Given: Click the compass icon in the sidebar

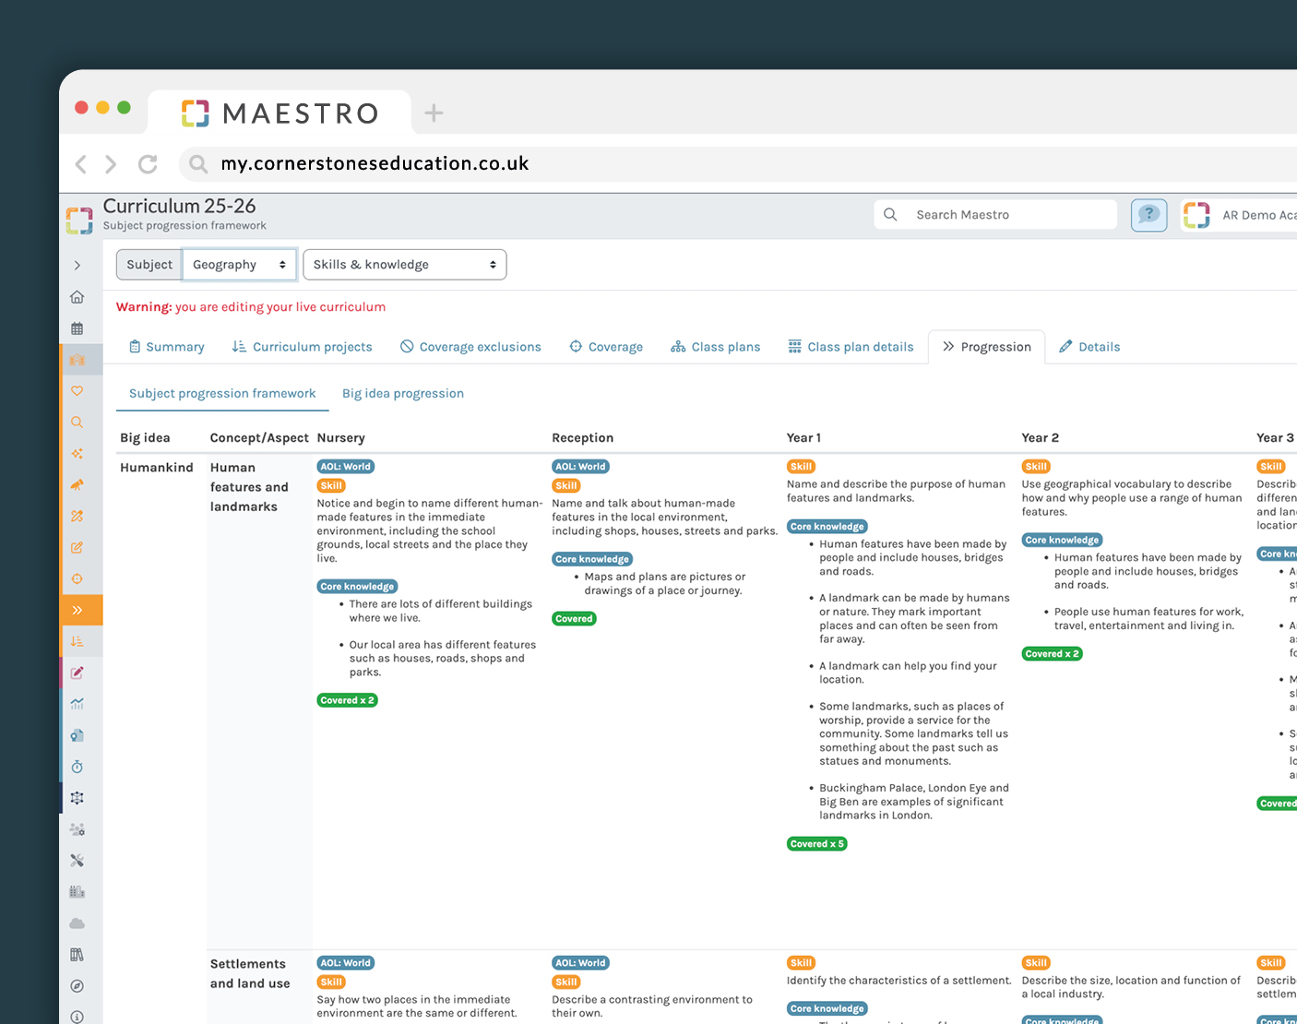Looking at the screenshot, I should (x=77, y=986).
